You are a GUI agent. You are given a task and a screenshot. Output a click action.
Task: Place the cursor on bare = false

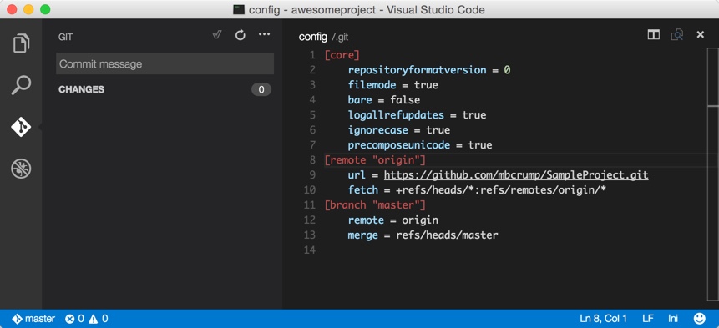tap(384, 100)
